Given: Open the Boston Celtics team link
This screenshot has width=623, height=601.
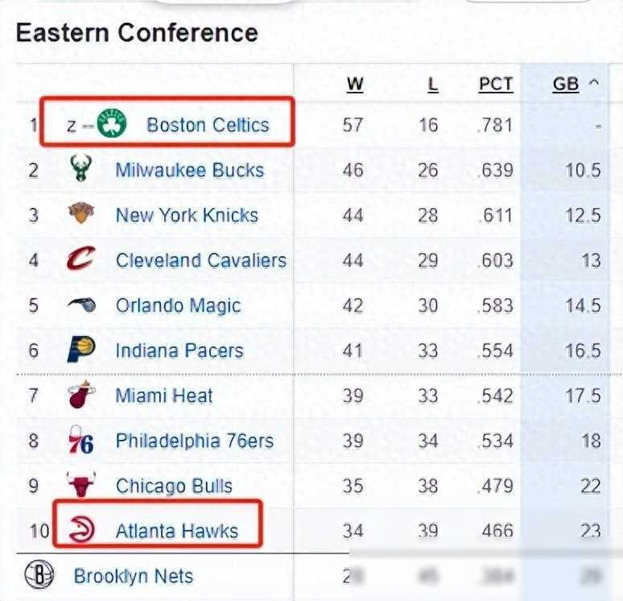Looking at the screenshot, I should [x=208, y=125].
